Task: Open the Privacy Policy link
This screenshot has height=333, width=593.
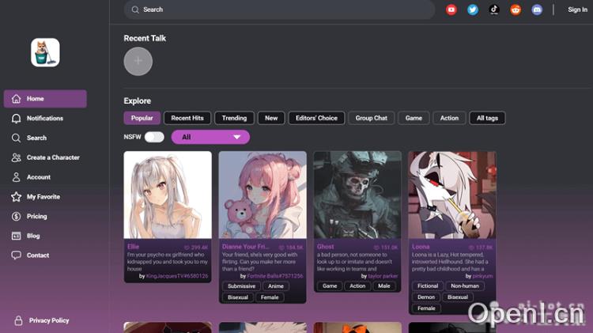Action: coord(48,320)
